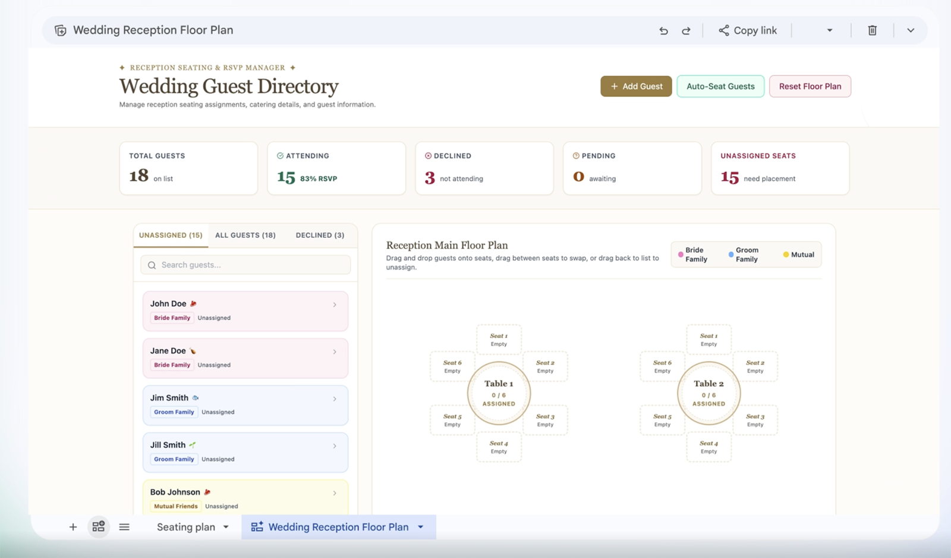Click the Search guests input field
This screenshot has width=951, height=558.
coord(245,265)
